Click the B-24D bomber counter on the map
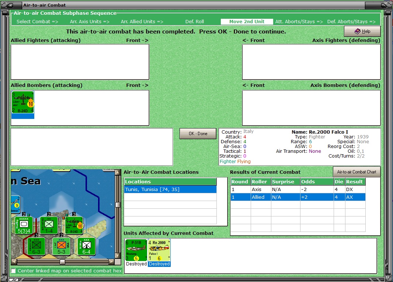This screenshot has height=282, width=393. click(74, 225)
